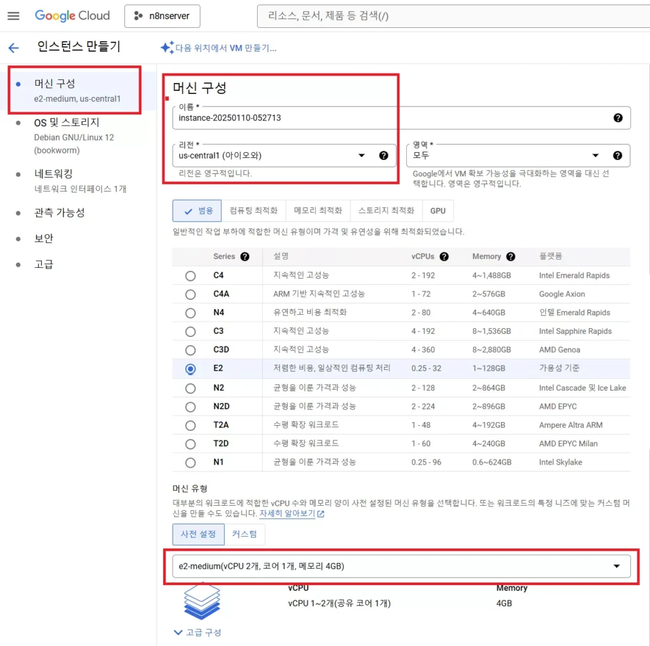Select the T2A series radio button
Screen dimensions: 650x646
pyautogui.click(x=190, y=426)
